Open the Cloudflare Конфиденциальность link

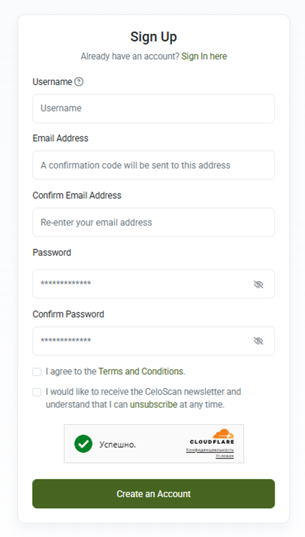(210, 450)
